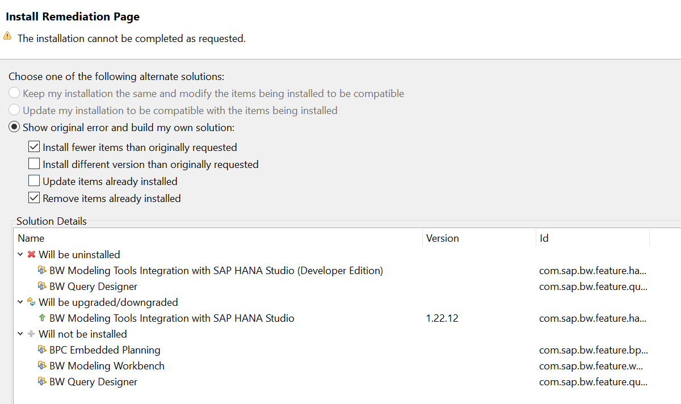Click the feature icon beside the not-installed BW Query Designer

42,381
